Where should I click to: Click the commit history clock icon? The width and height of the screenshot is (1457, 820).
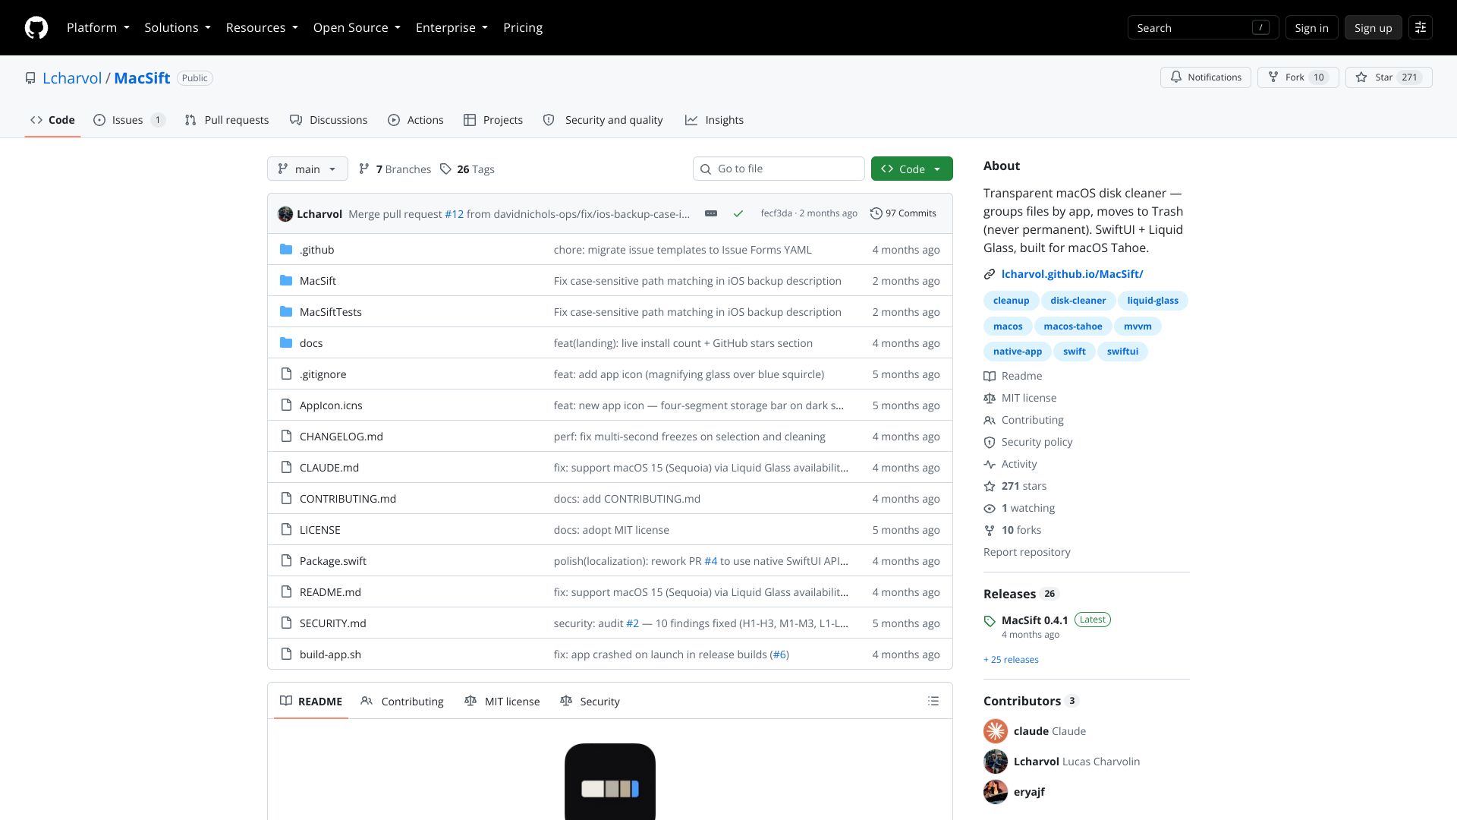876,213
